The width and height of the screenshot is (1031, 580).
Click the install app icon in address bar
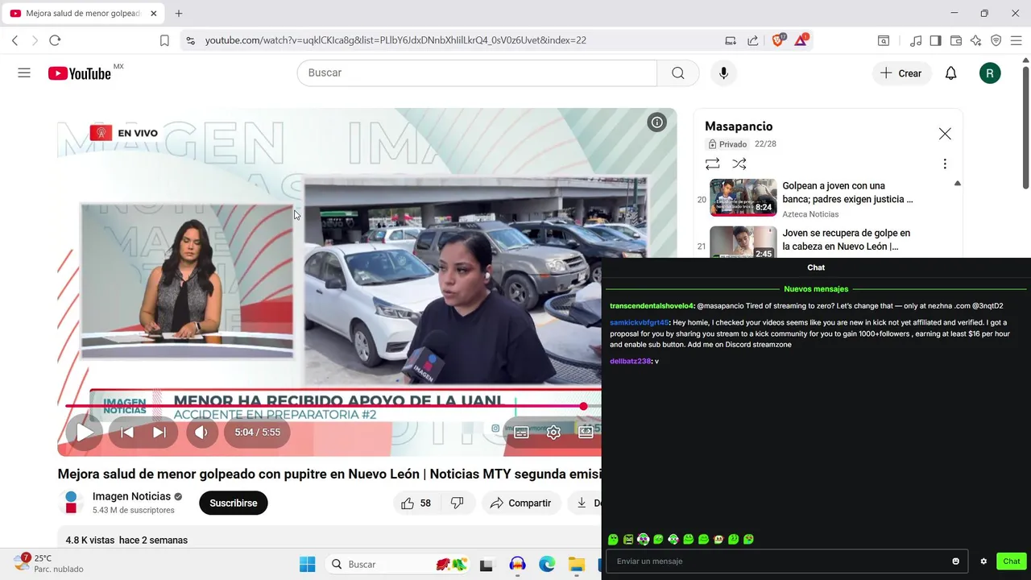(731, 40)
